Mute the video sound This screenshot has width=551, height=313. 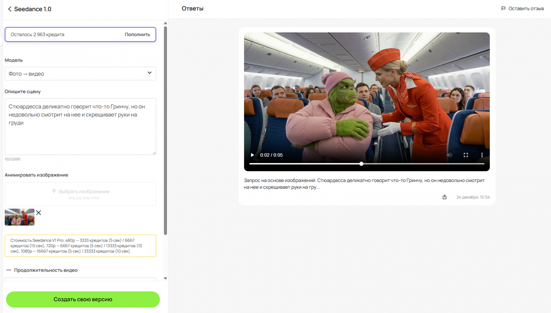coord(449,155)
